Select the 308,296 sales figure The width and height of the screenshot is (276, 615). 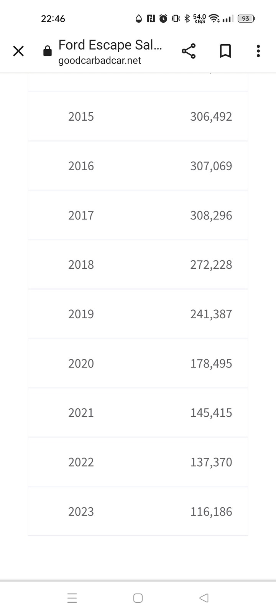211,215
